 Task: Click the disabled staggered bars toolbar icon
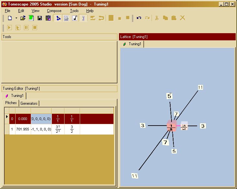pos(93,18)
